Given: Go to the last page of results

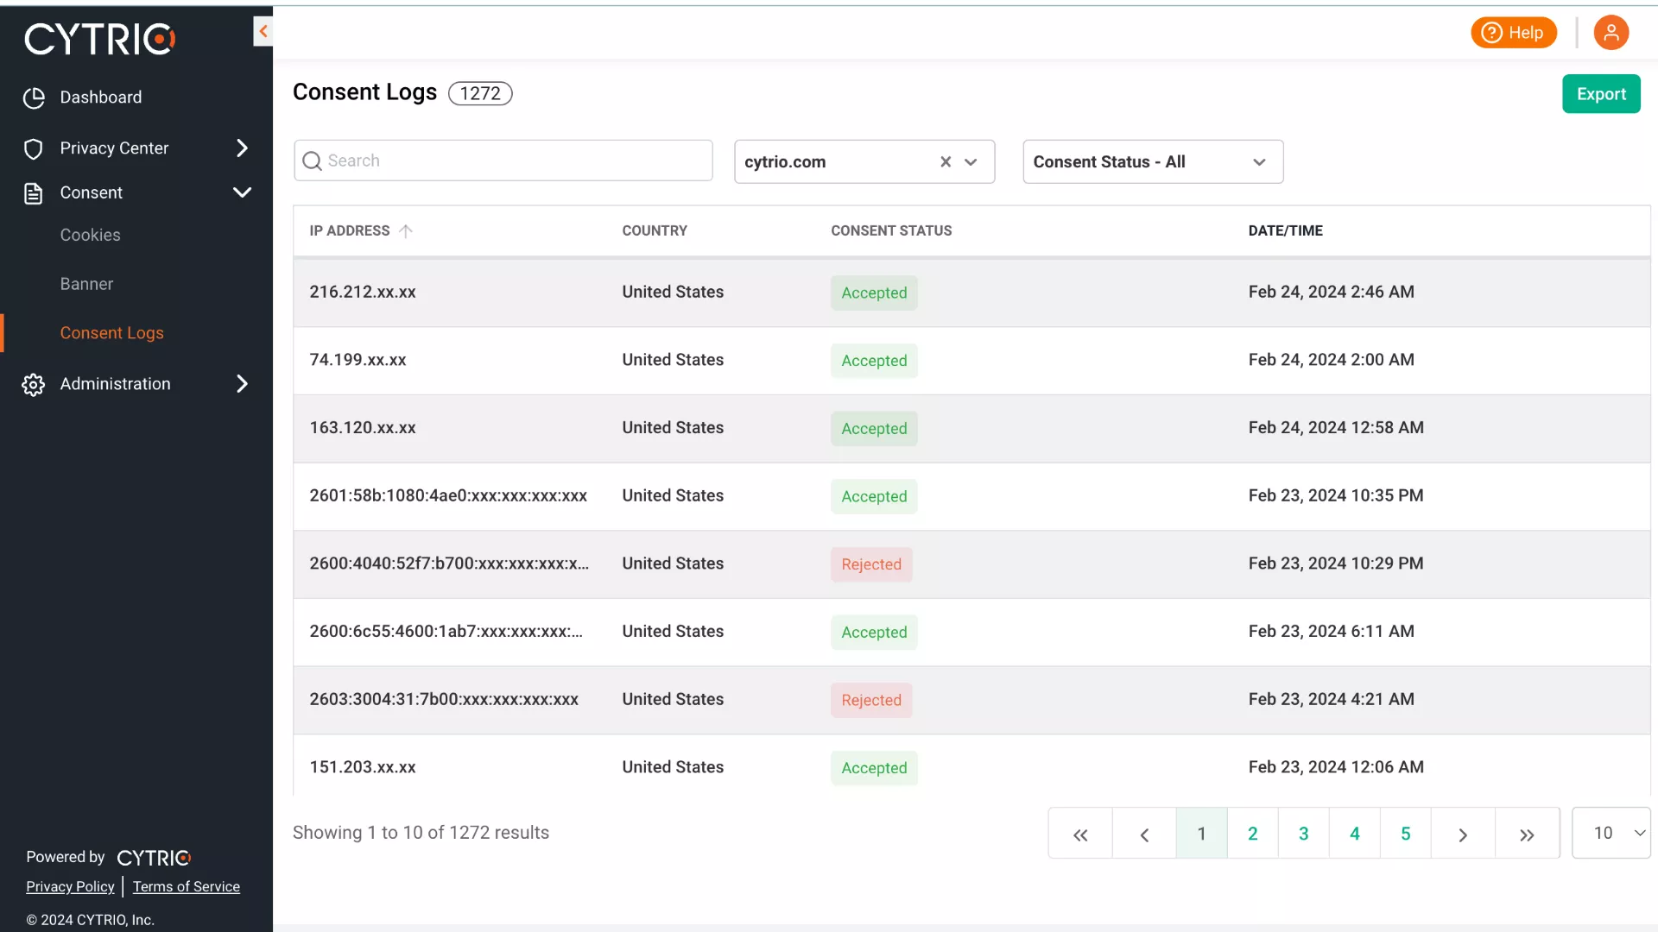Looking at the screenshot, I should tap(1527, 834).
